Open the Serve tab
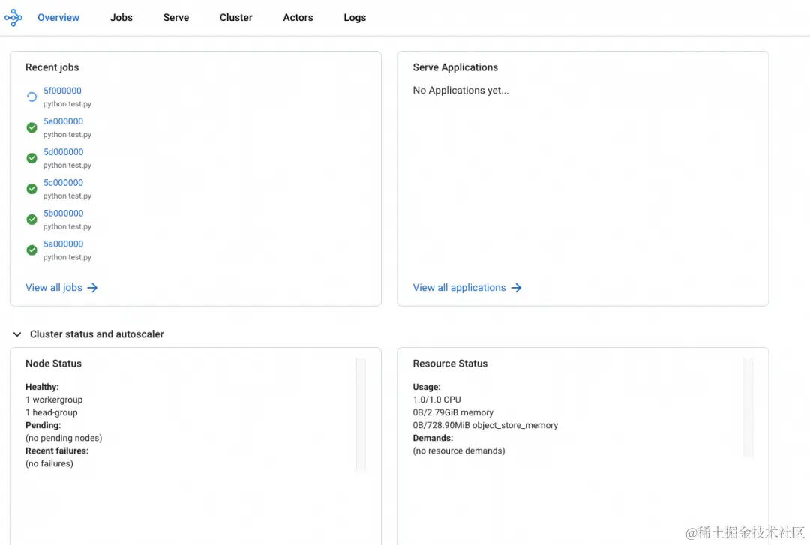This screenshot has width=810, height=545. click(x=176, y=17)
